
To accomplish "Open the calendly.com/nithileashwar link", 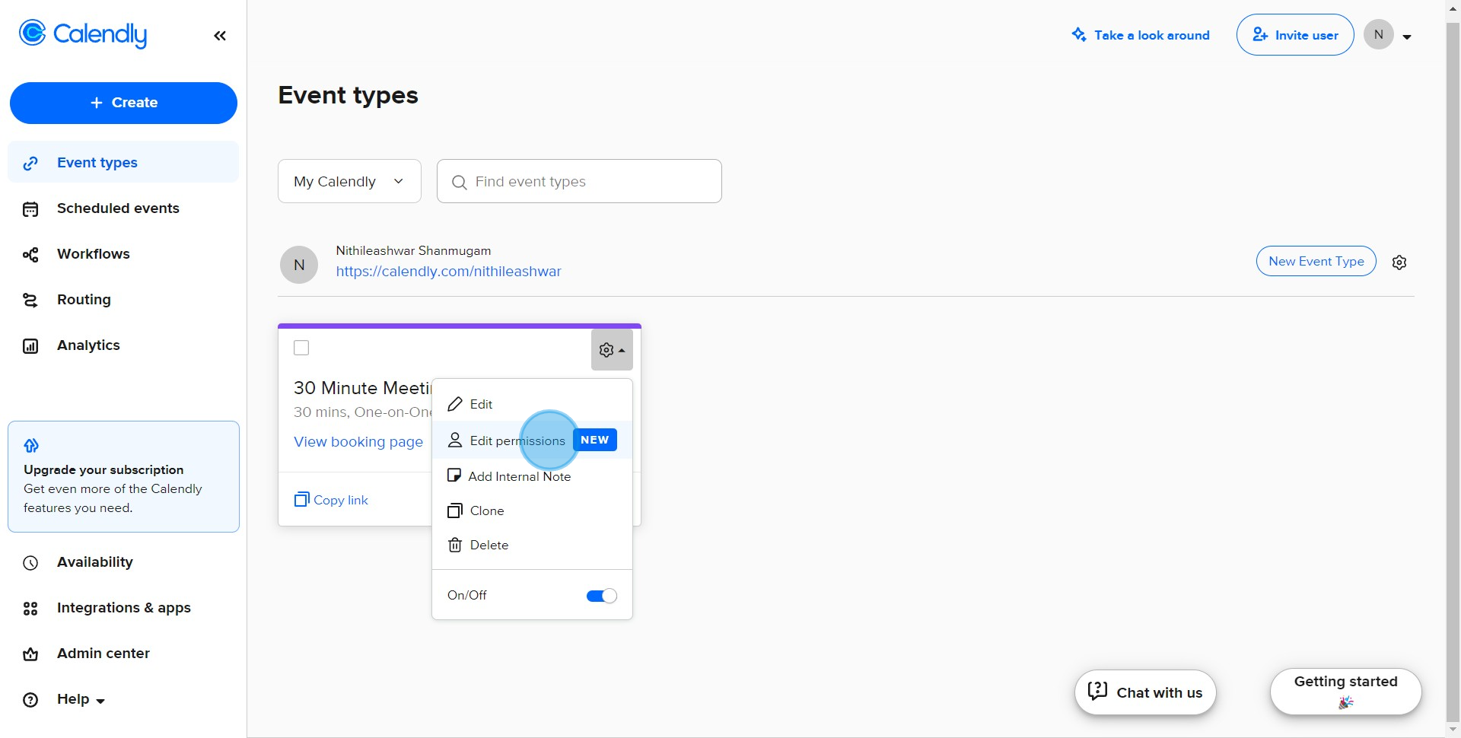I will 448,272.
